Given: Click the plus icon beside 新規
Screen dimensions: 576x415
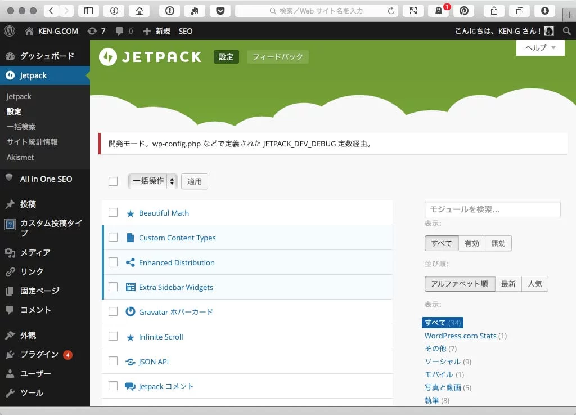Looking at the screenshot, I should pyautogui.click(x=147, y=31).
